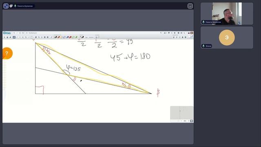Open the board menu beside the title

(x=27, y=33)
